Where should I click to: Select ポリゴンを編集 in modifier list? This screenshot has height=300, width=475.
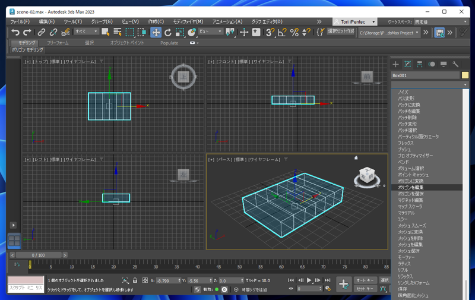coord(426,187)
